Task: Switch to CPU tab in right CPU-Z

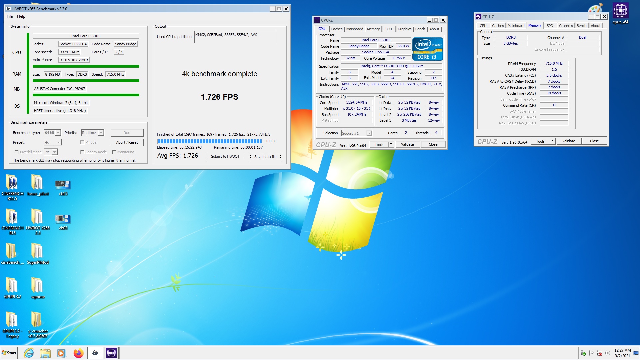Action: point(483,26)
